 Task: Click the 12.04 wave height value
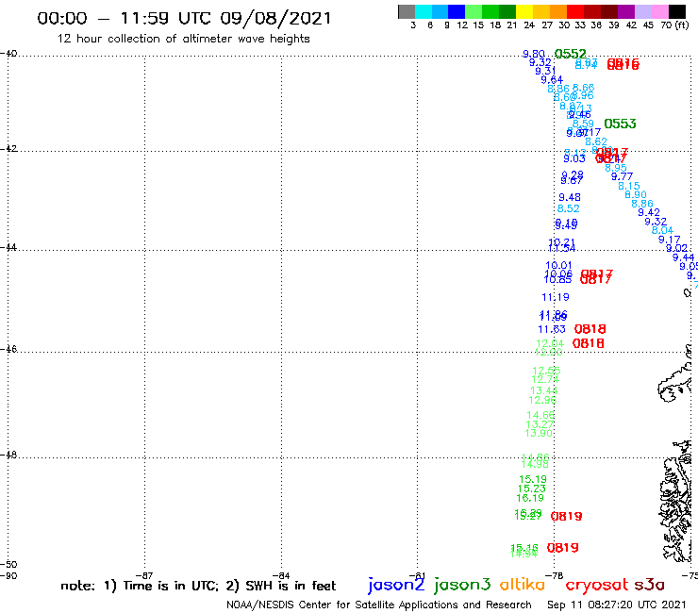tap(550, 343)
